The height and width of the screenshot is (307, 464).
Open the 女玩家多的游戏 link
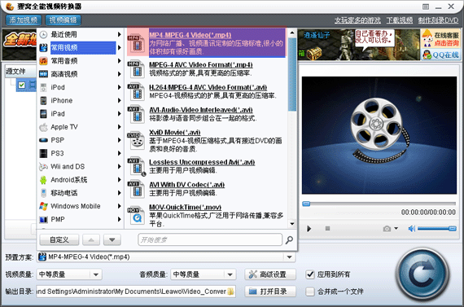point(357,20)
